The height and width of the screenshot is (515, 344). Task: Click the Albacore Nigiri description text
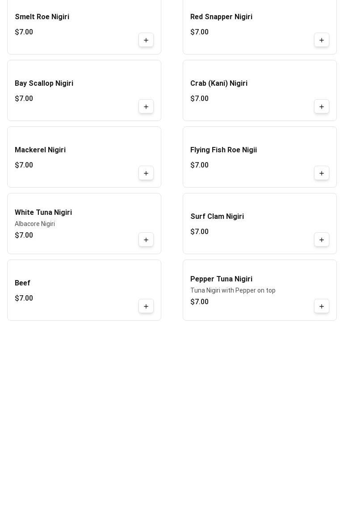(x=35, y=224)
